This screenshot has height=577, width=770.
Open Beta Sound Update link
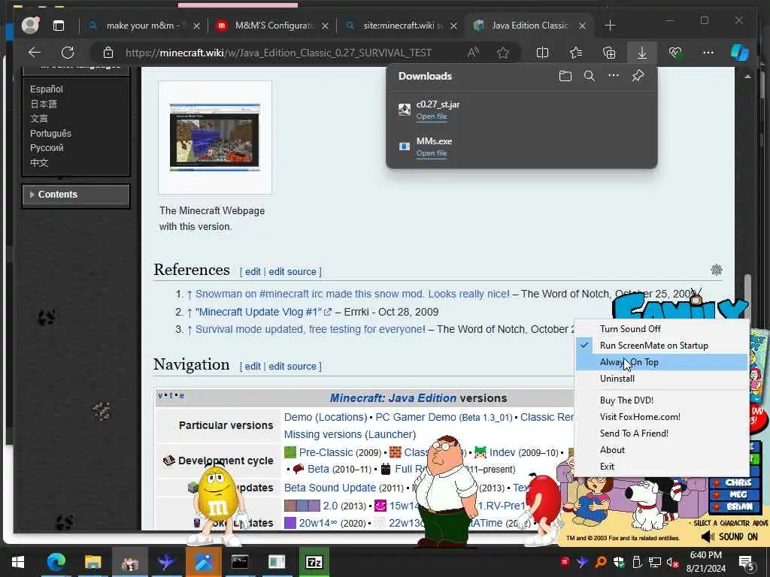[x=330, y=488]
